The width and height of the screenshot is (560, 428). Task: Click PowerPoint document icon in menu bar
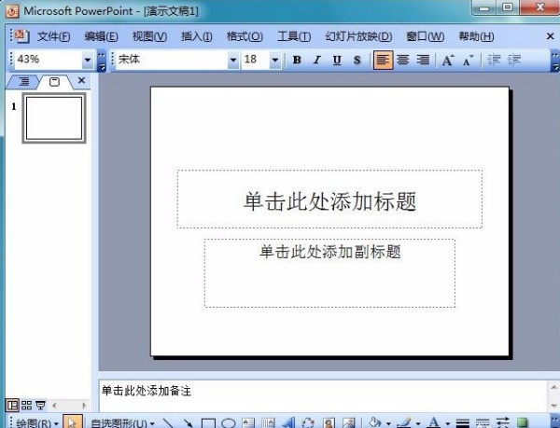[x=21, y=36]
